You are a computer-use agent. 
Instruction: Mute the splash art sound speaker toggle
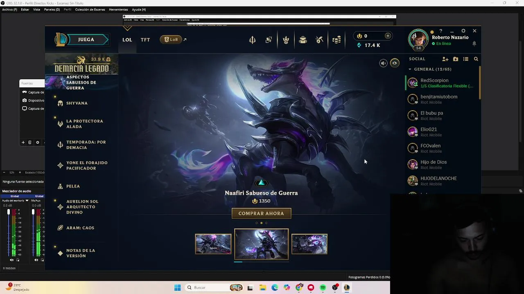point(383,63)
